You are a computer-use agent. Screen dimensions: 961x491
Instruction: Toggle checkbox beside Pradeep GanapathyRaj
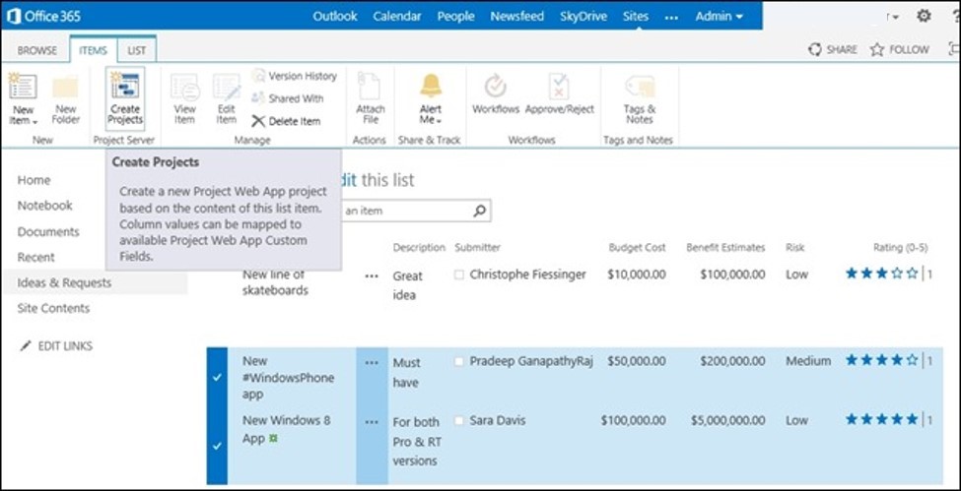459,362
